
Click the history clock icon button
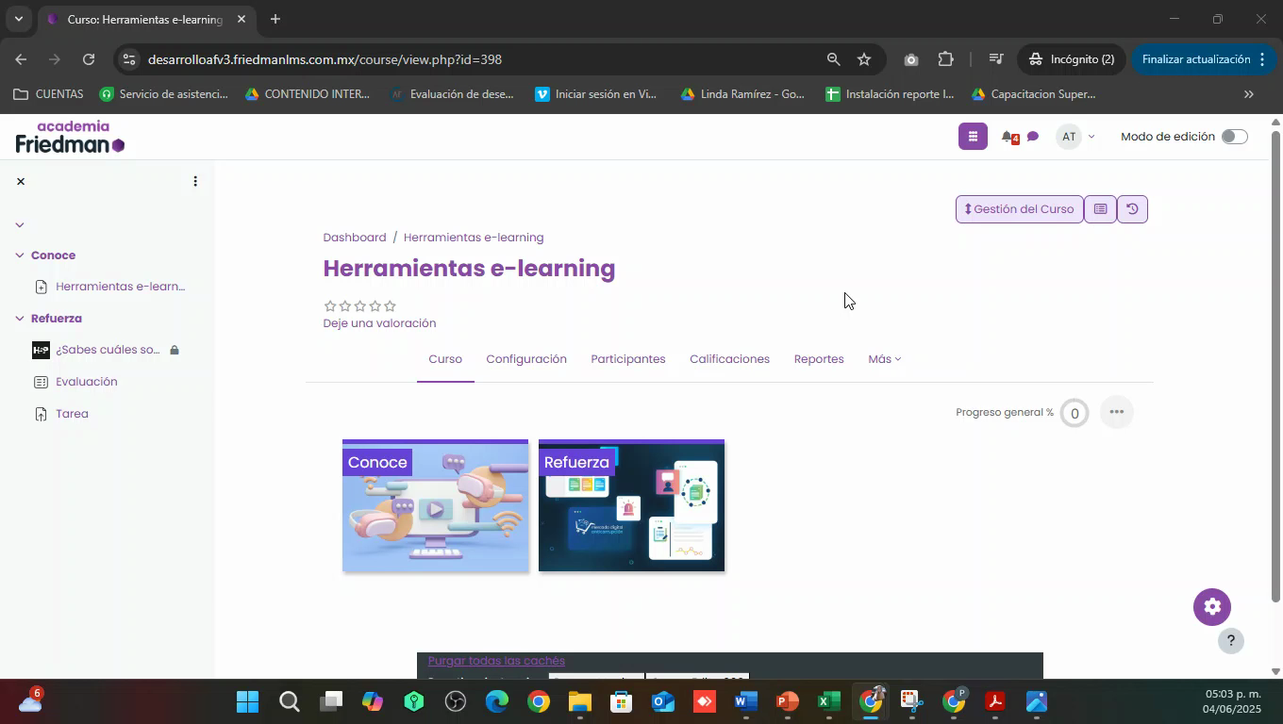[1133, 209]
